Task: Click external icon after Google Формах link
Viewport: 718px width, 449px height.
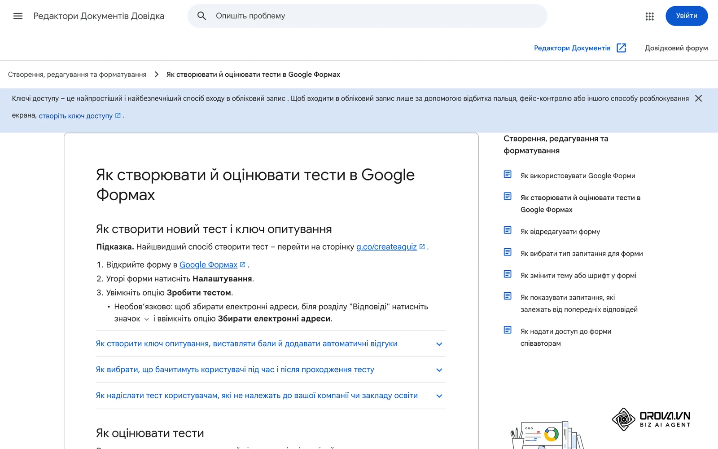Action: [x=243, y=265]
